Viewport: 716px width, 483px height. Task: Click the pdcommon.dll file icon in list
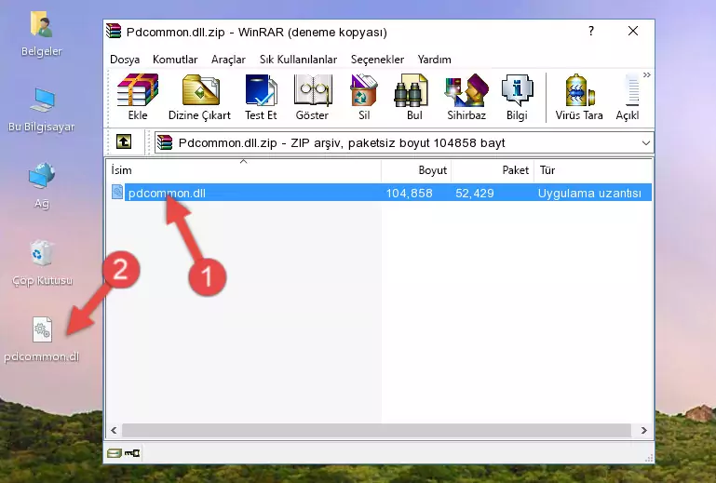pos(117,193)
